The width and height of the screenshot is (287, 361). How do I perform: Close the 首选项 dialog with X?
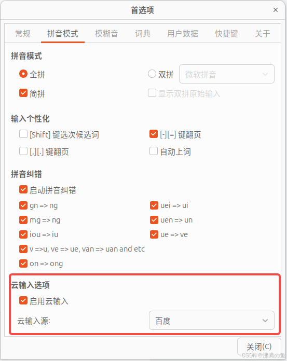click(276, 10)
